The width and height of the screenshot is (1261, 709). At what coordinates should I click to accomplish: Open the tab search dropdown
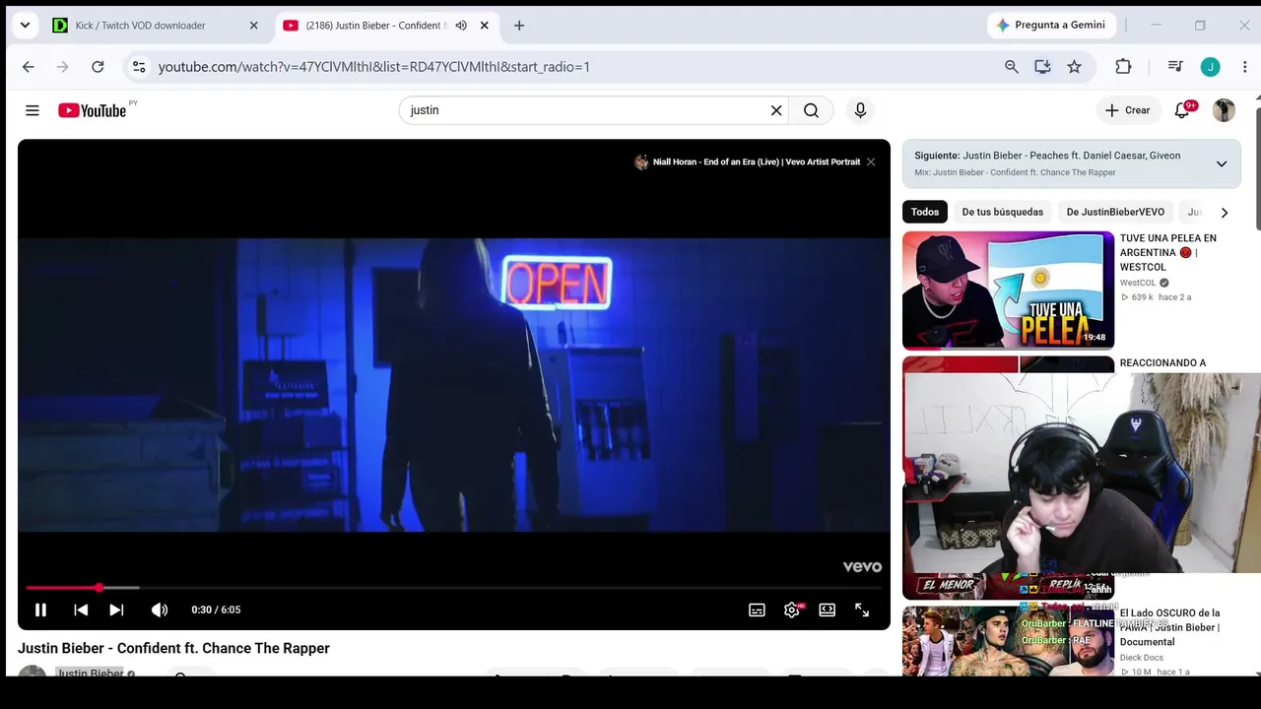tap(25, 26)
